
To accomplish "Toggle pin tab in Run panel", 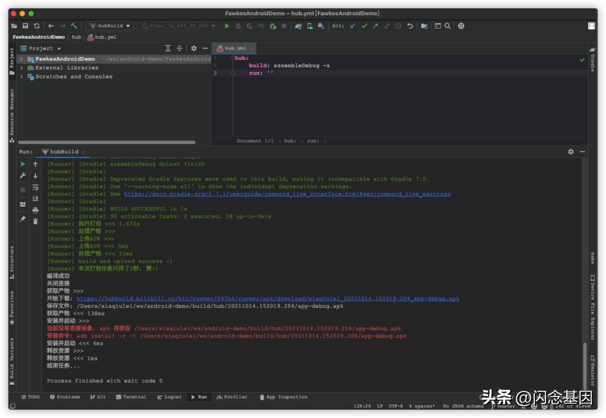I will click(23, 219).
